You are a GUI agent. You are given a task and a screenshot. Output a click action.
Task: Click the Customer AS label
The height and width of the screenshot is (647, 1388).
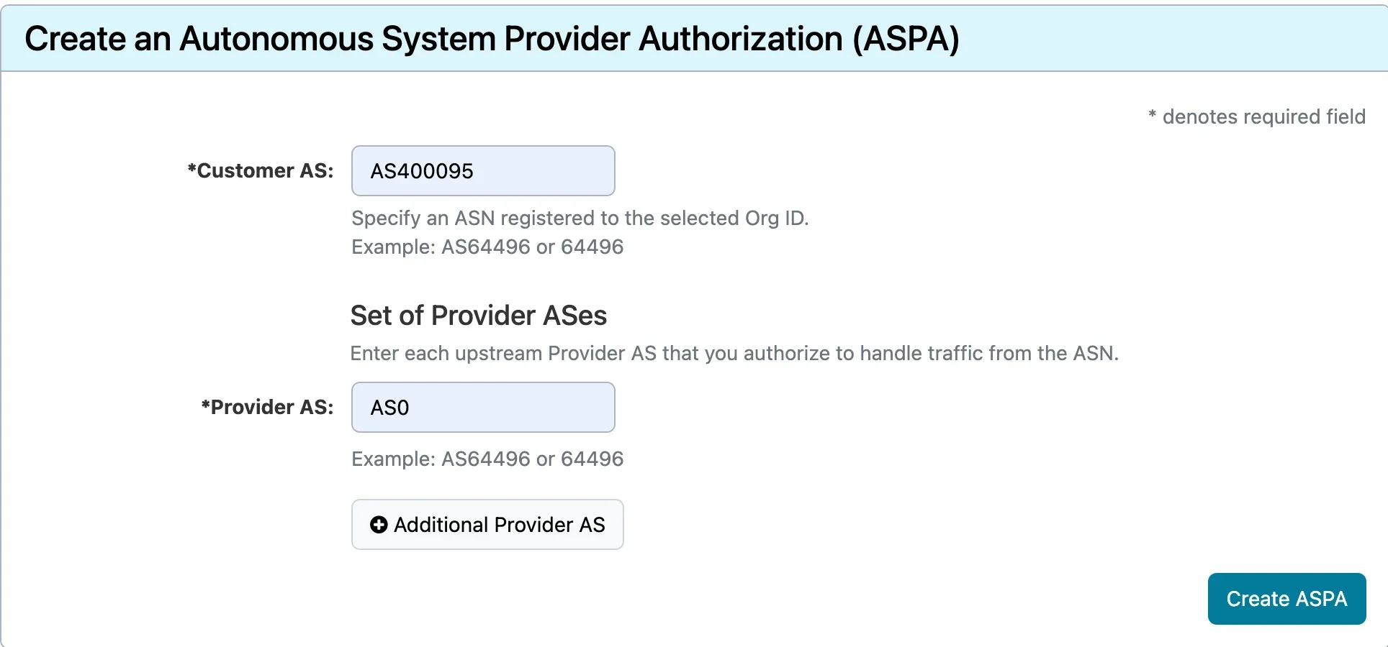261,170
